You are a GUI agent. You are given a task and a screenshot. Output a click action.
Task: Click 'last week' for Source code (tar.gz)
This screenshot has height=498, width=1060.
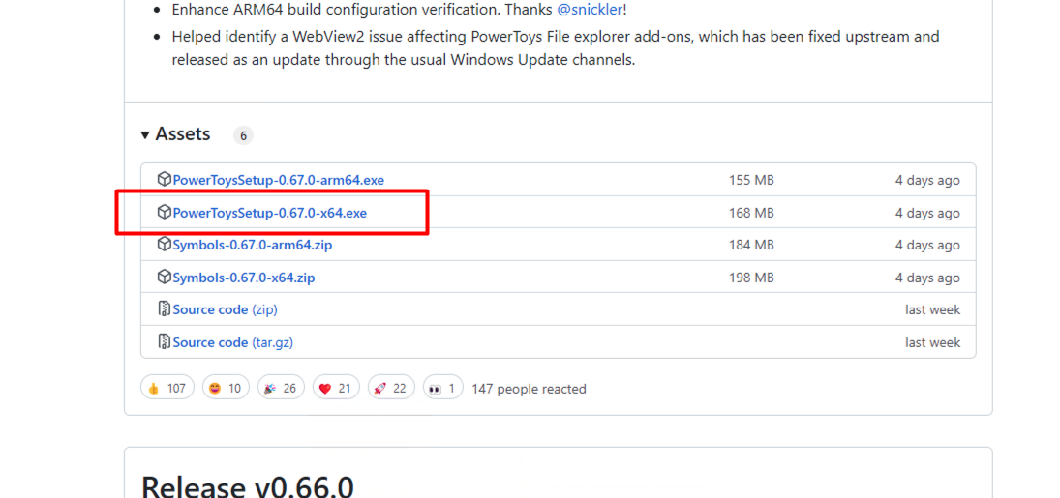click(x=933, y=342)
